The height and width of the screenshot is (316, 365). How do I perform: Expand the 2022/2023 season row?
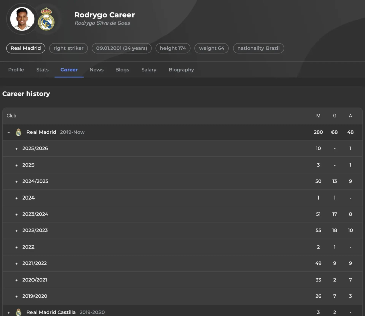[17, 231]
